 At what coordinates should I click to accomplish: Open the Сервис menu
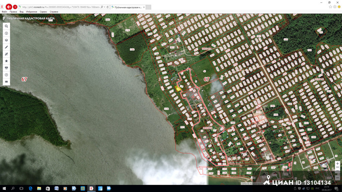(x=43, y=12)
